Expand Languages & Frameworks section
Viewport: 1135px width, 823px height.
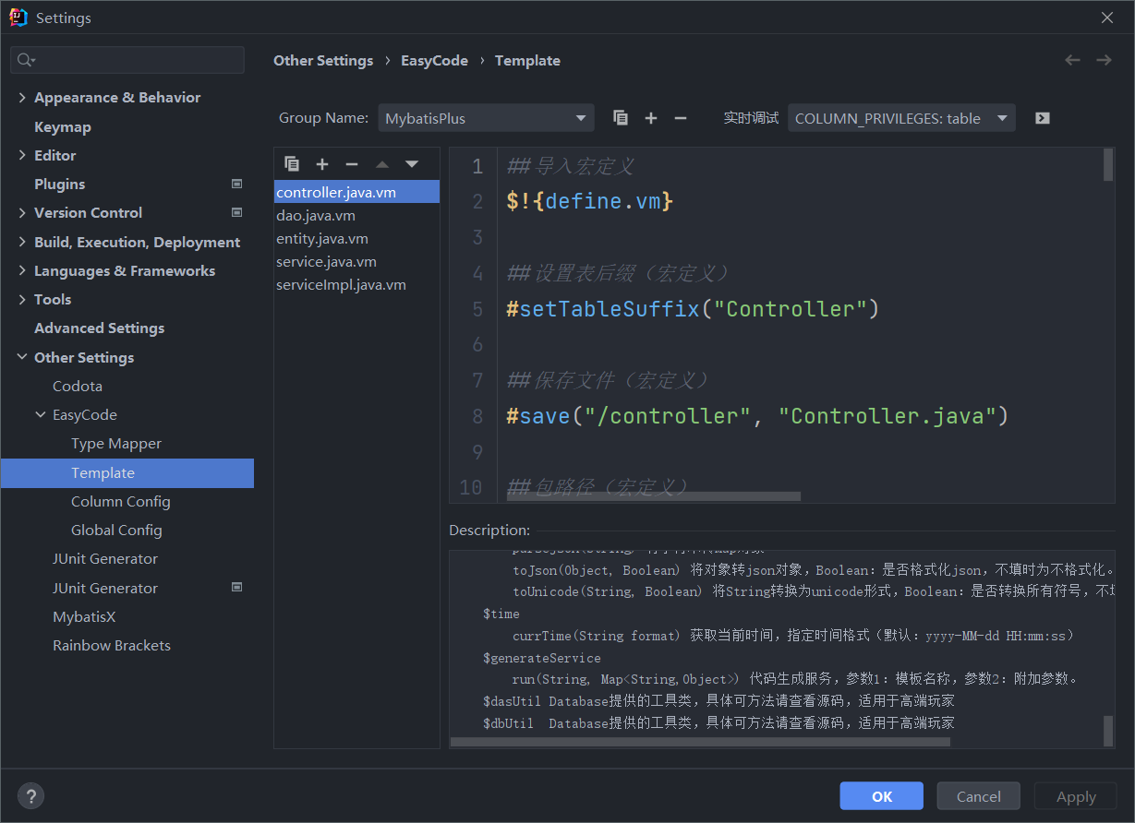point(22,271)
